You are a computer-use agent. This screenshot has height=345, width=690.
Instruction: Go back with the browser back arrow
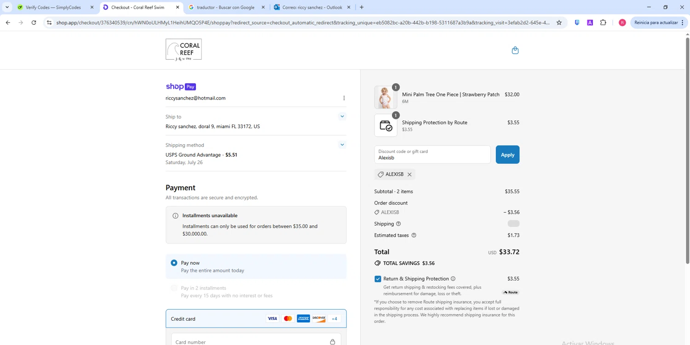8,23
